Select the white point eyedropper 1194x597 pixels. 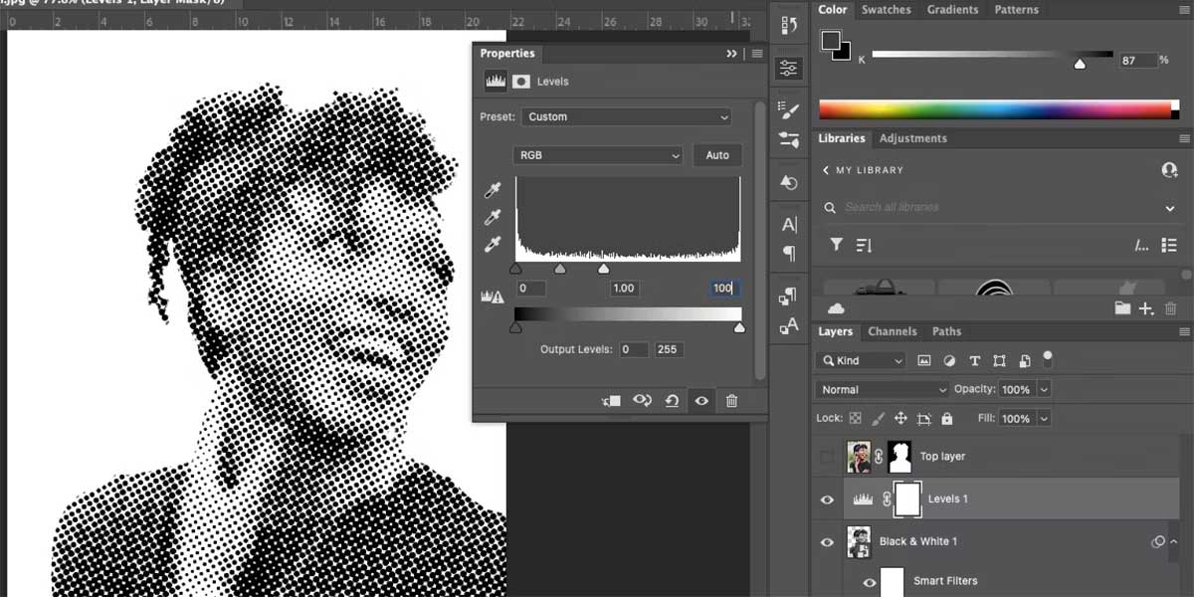pos(492,244)
